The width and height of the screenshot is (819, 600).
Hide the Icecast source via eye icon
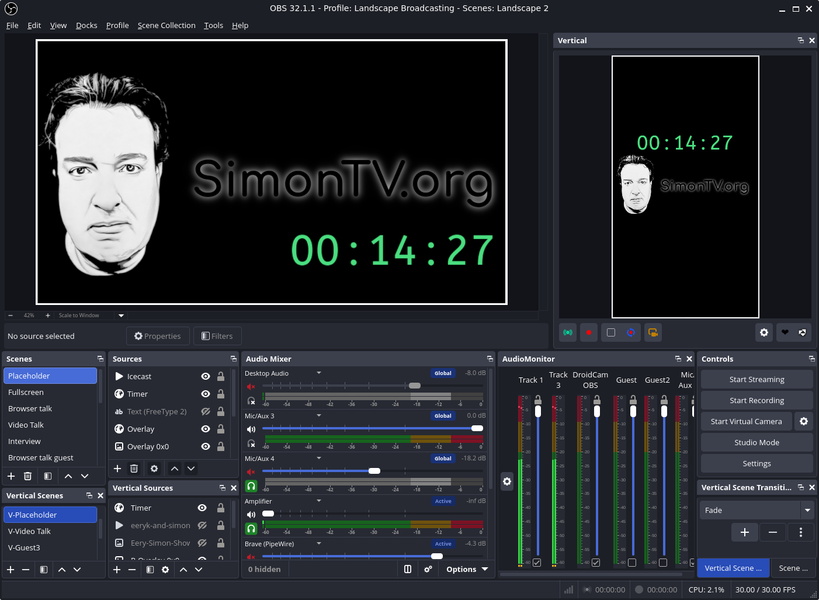pyautogui.click(x=206, y=377)
